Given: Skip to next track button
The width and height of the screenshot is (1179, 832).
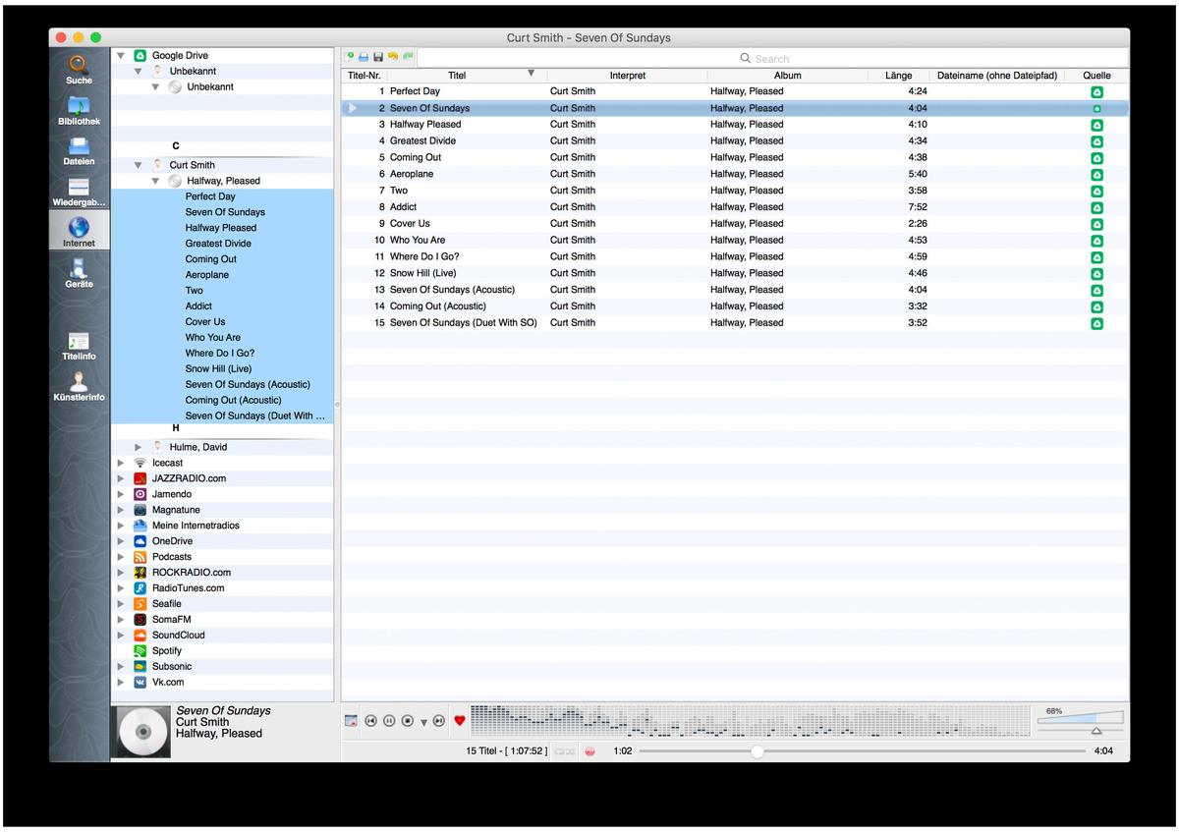Looking at the screenshot, I should pyautogui.click(x=439, y=721).
